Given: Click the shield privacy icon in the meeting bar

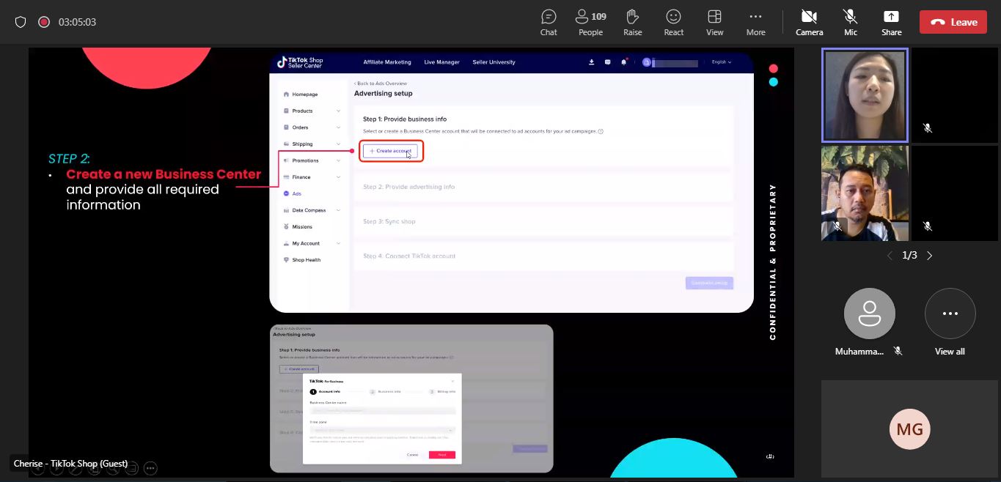Looking at the screenshot, I should click(21, 22).
